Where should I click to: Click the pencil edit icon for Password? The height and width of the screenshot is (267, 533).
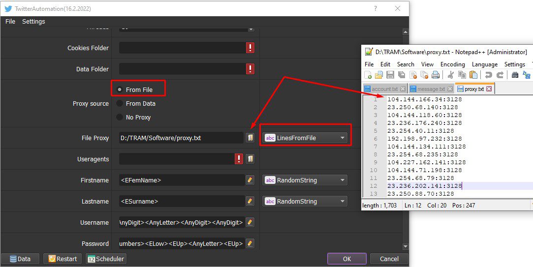250,243
